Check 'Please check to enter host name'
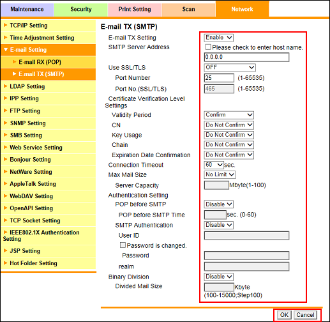Screen dimensions: 330x322 click(208, 47)
